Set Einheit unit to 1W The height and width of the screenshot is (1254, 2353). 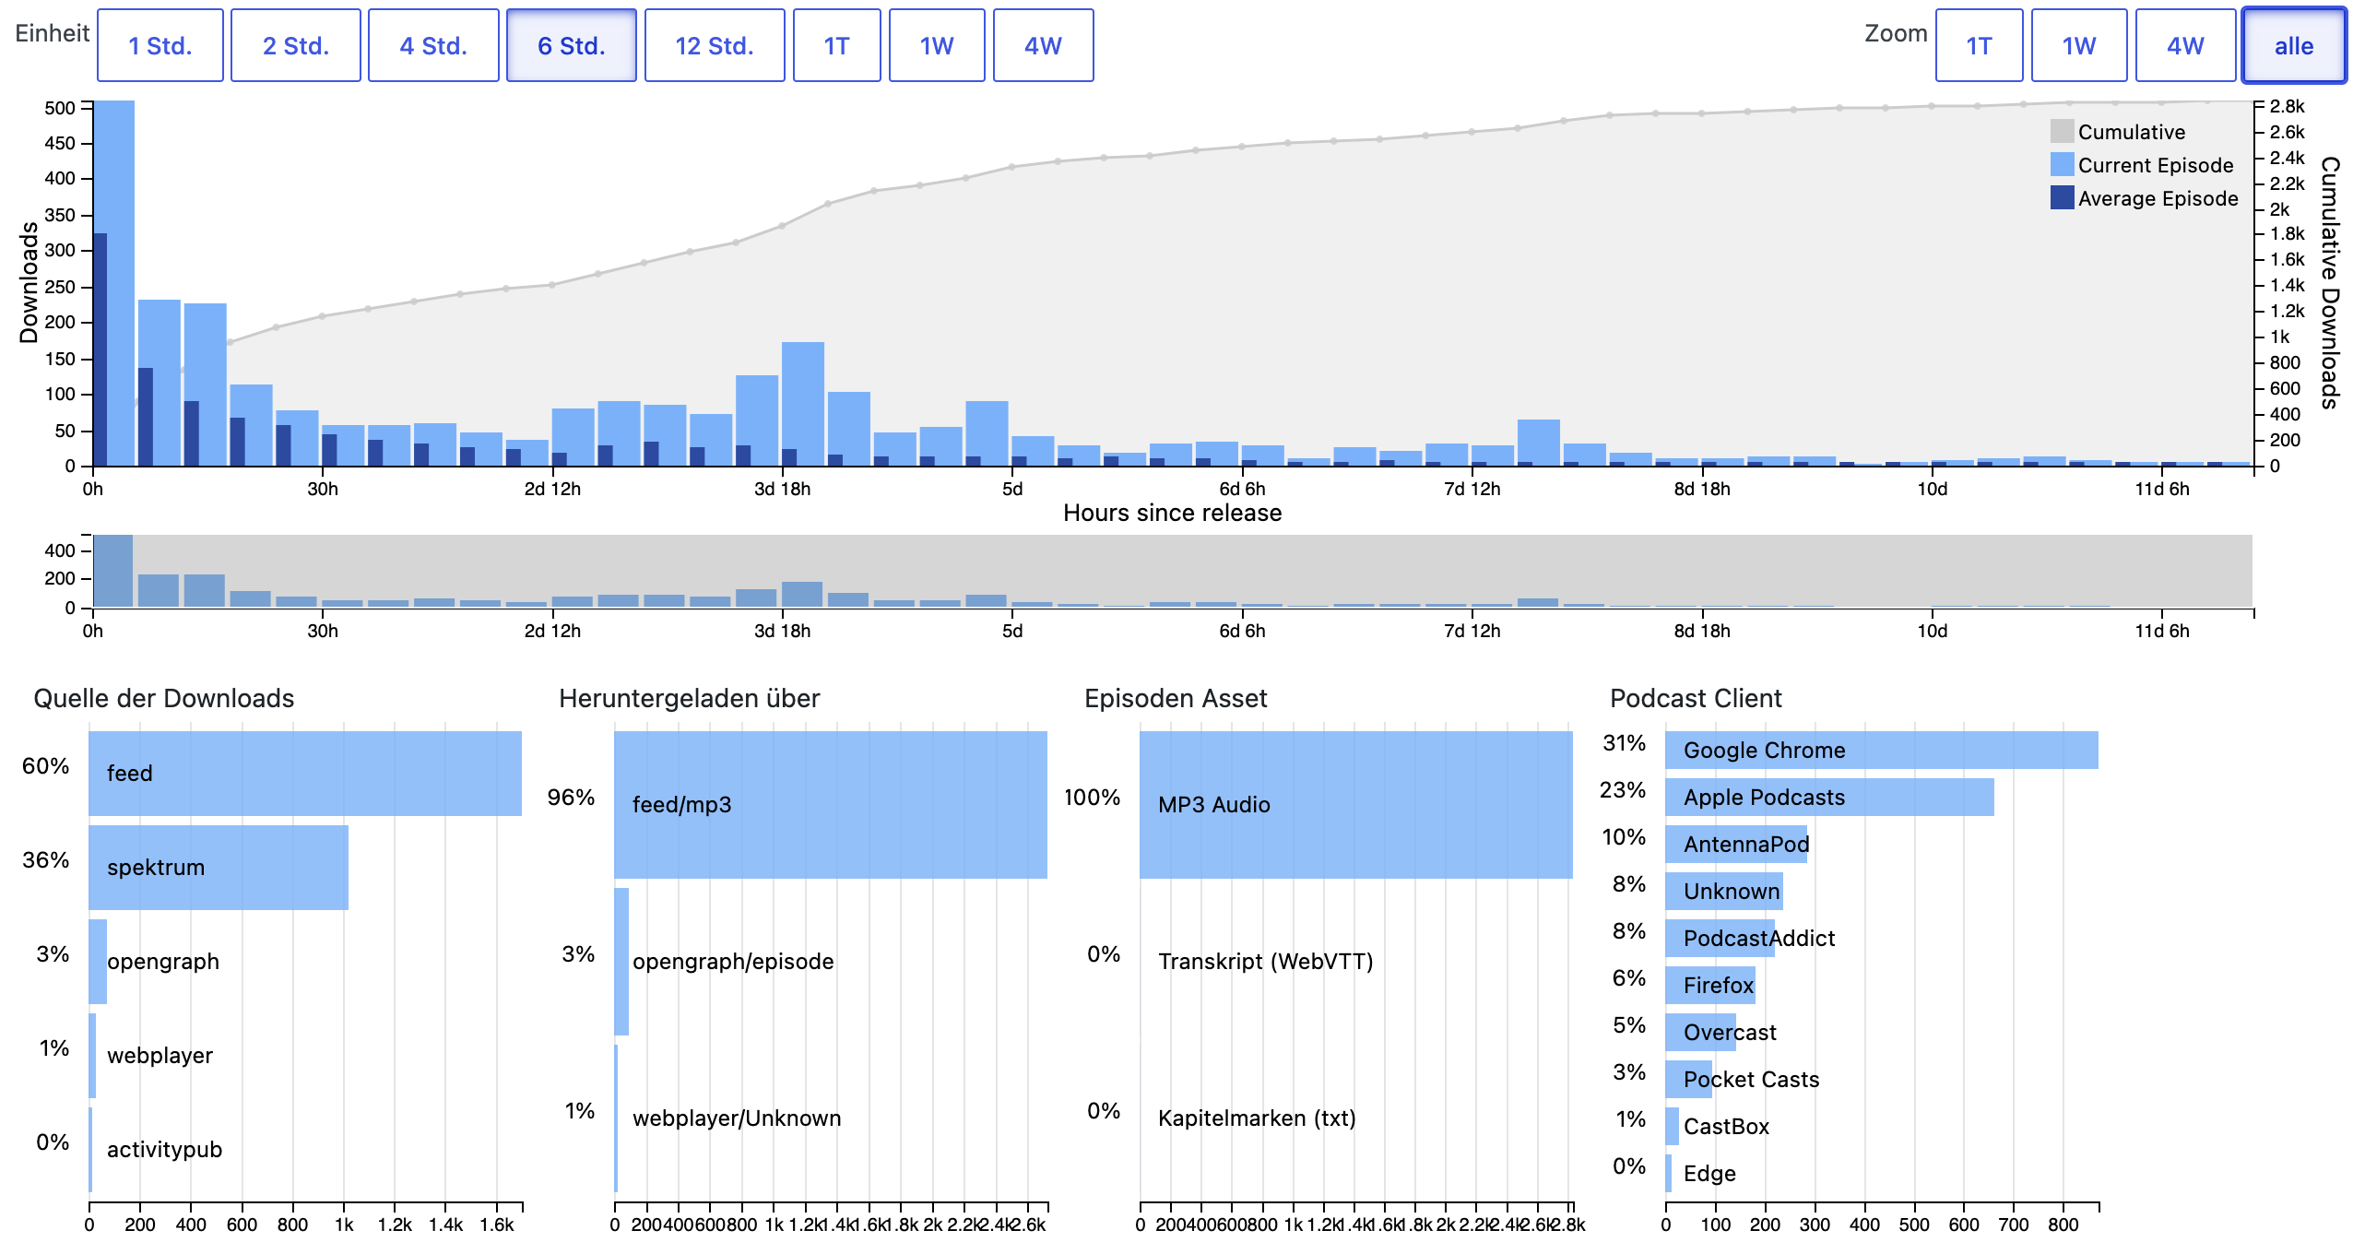point(937,45)
